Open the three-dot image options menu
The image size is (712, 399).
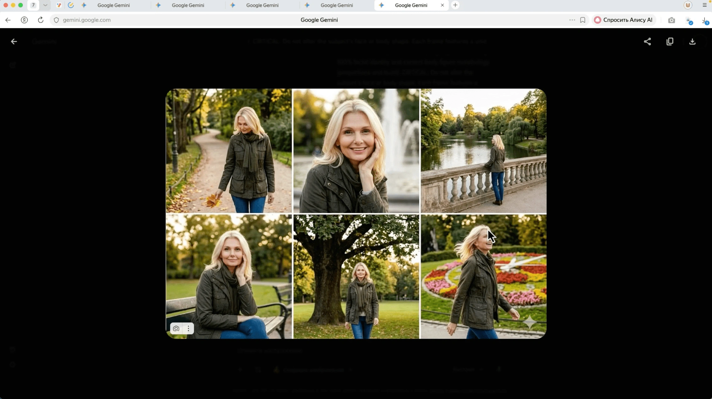(188, 328)
